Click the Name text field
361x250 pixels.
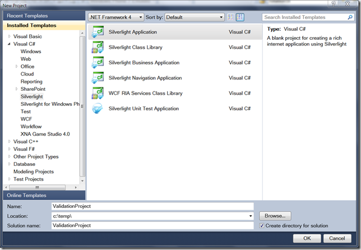(152, 206)
